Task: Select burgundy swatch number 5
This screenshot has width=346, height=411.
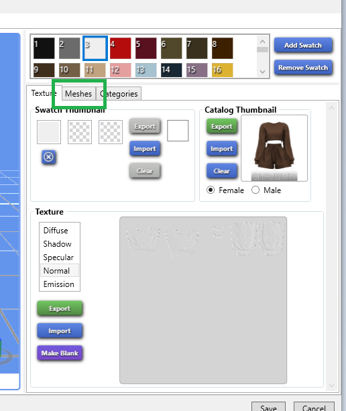Action: click(x=146, y=48)
